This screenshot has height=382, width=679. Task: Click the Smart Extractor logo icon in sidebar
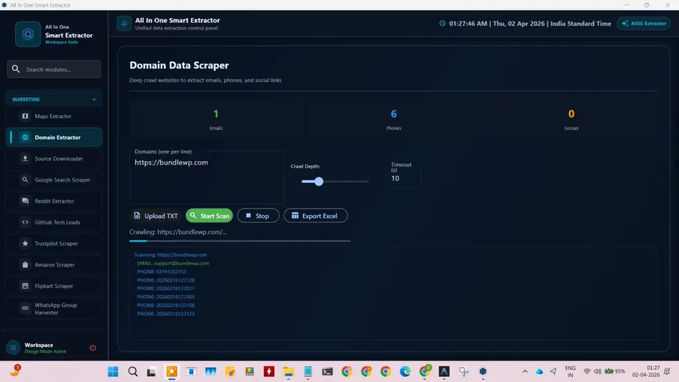28,34
